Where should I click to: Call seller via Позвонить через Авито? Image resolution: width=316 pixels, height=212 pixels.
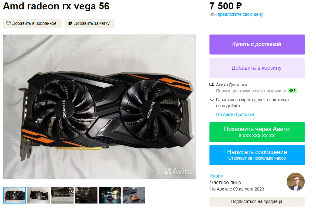tap(257, 132)
